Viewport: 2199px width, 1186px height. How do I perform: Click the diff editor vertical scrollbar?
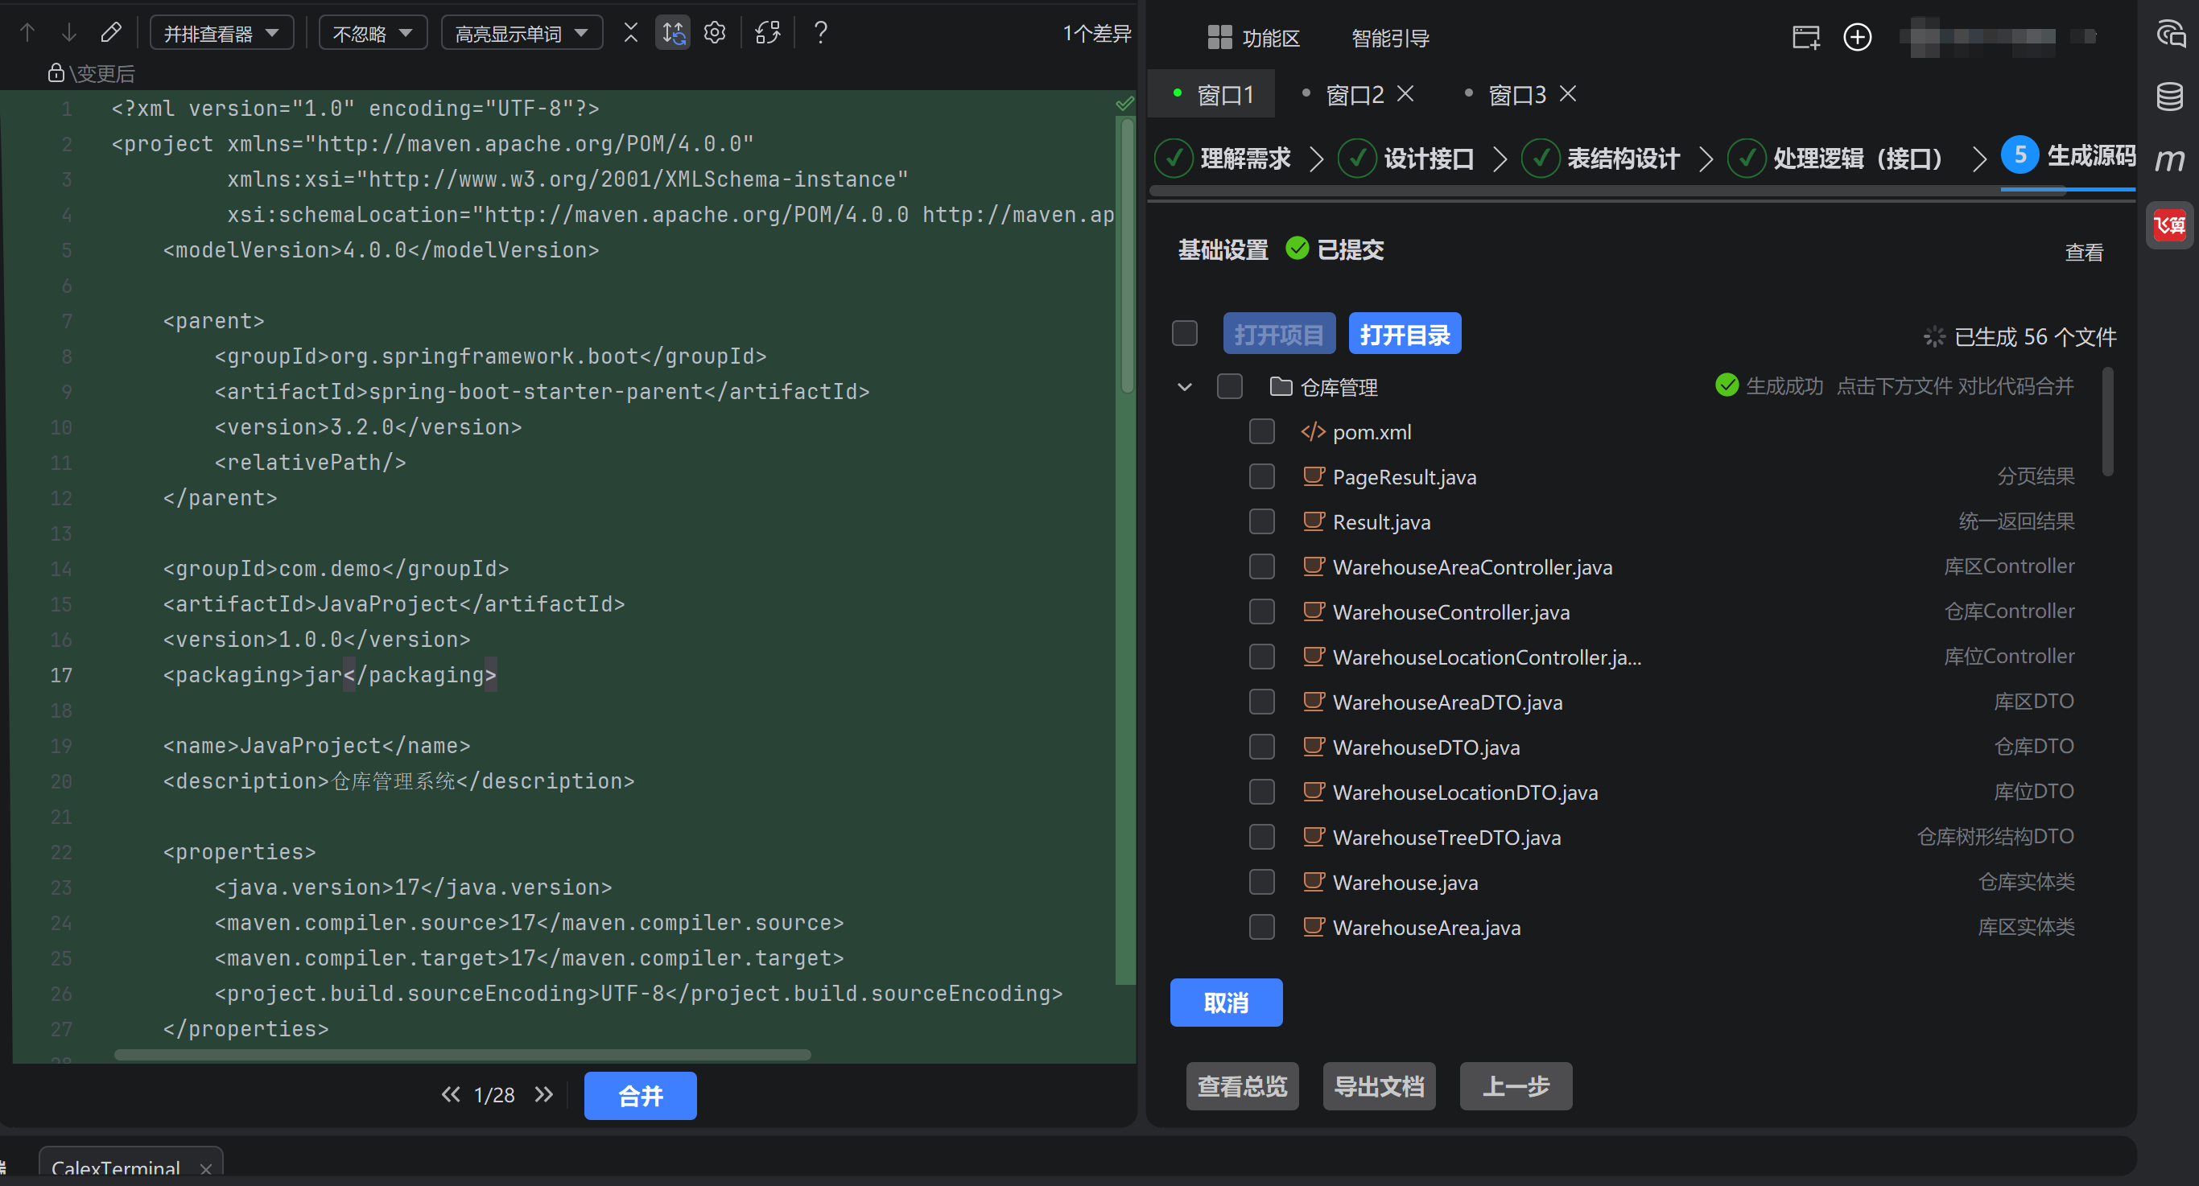(1127, 256)
